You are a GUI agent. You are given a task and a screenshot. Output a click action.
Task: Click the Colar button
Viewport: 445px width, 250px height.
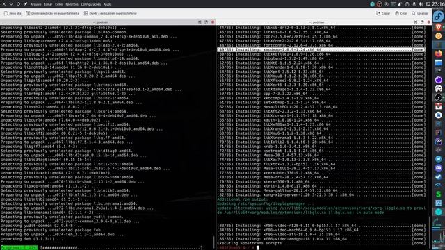401,13
